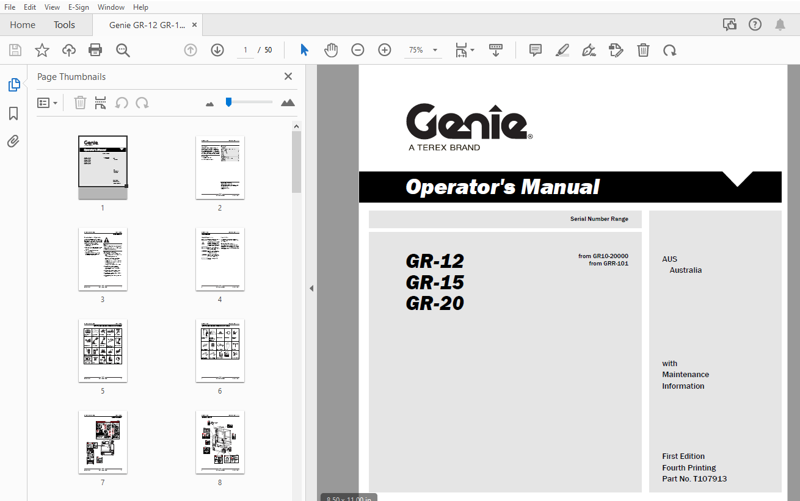Open thumbnail options menu dropdown
The image size is (800, 501).
pyautogui.click(x=48, y=103)
